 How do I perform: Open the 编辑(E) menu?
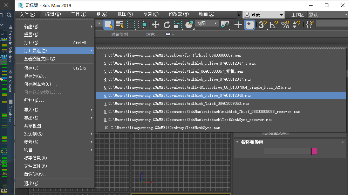click(53, 14)
